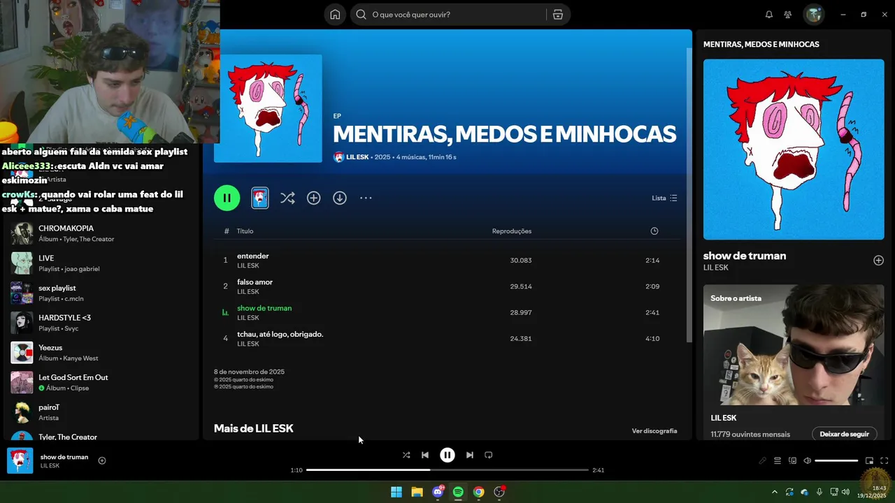This screenshot has width=895, height=503.
Task: Go to Spotify home
Action: click(335, 15)
